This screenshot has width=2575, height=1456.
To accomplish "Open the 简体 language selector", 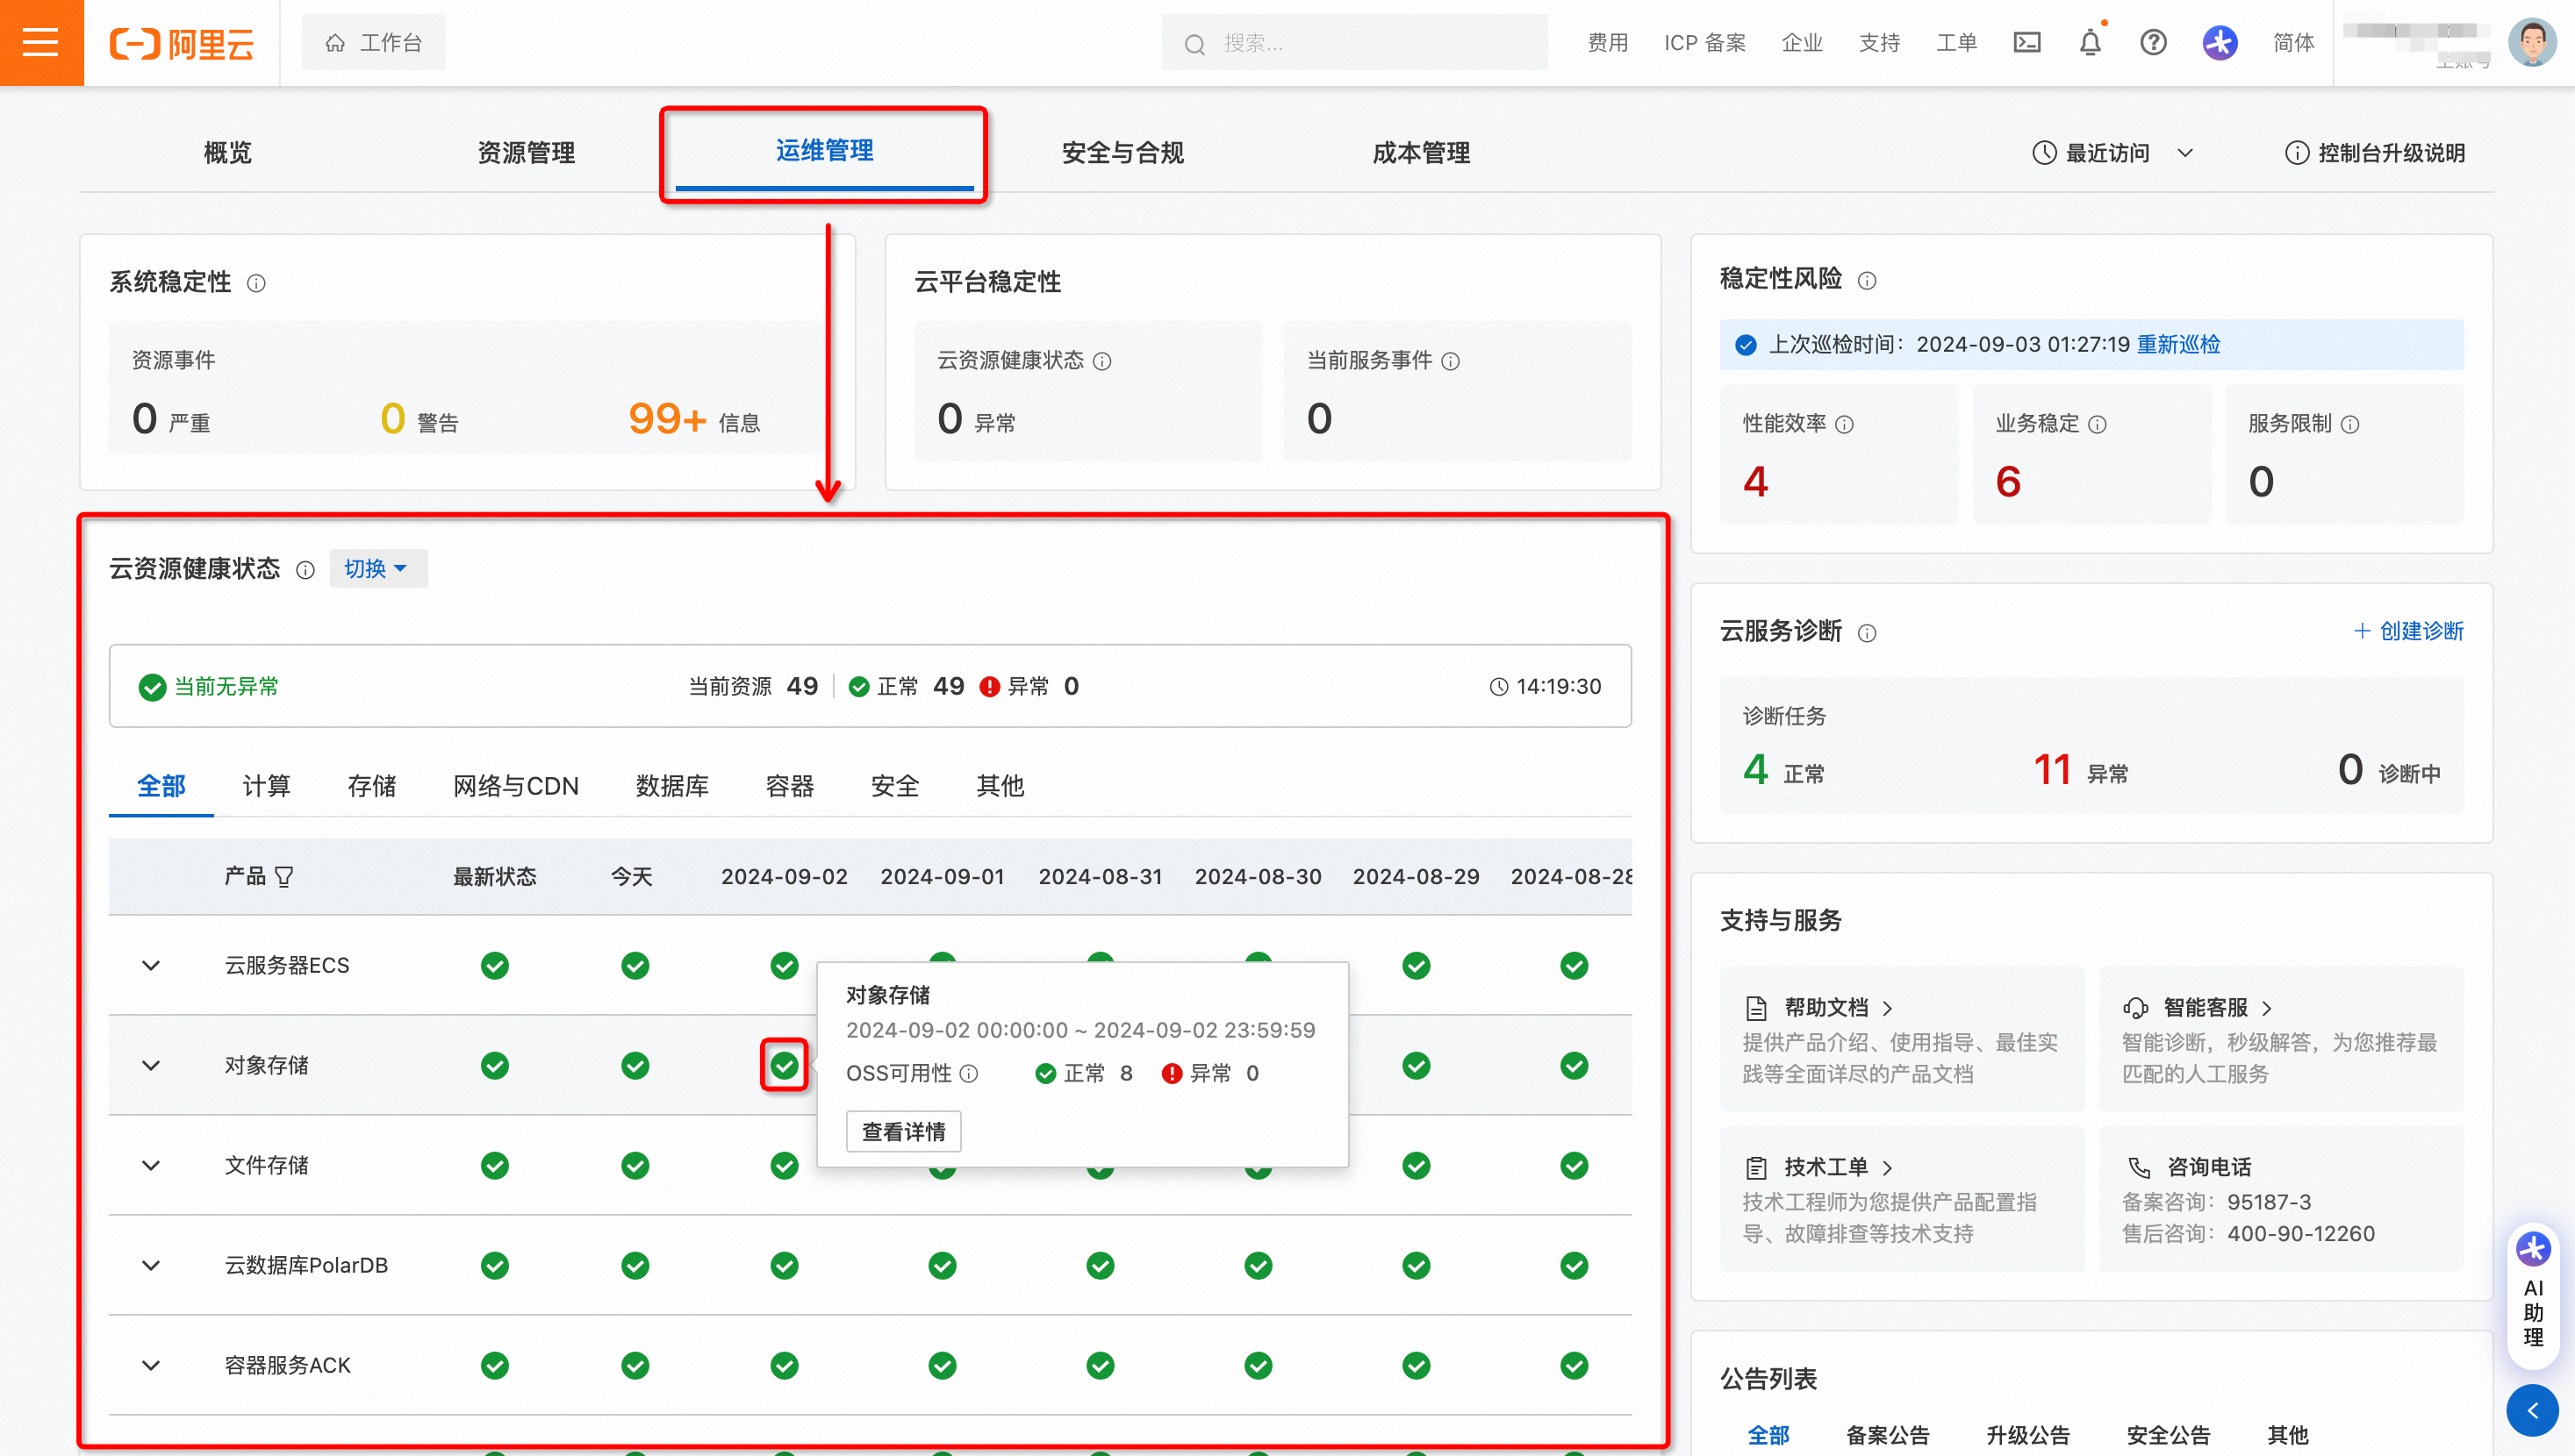I will point(2293,42).
